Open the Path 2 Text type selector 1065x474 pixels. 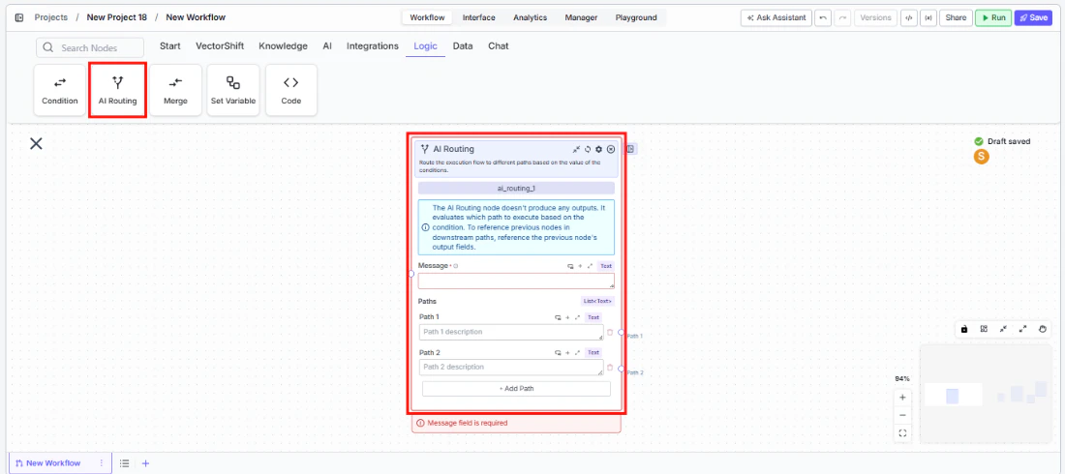point(593,352)
